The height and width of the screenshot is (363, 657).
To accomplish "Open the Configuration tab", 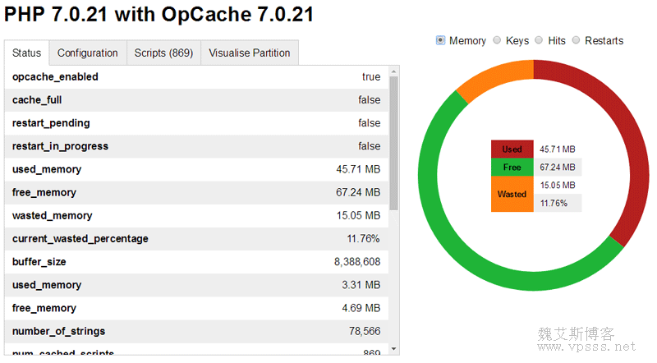I will tap(87, 53).
